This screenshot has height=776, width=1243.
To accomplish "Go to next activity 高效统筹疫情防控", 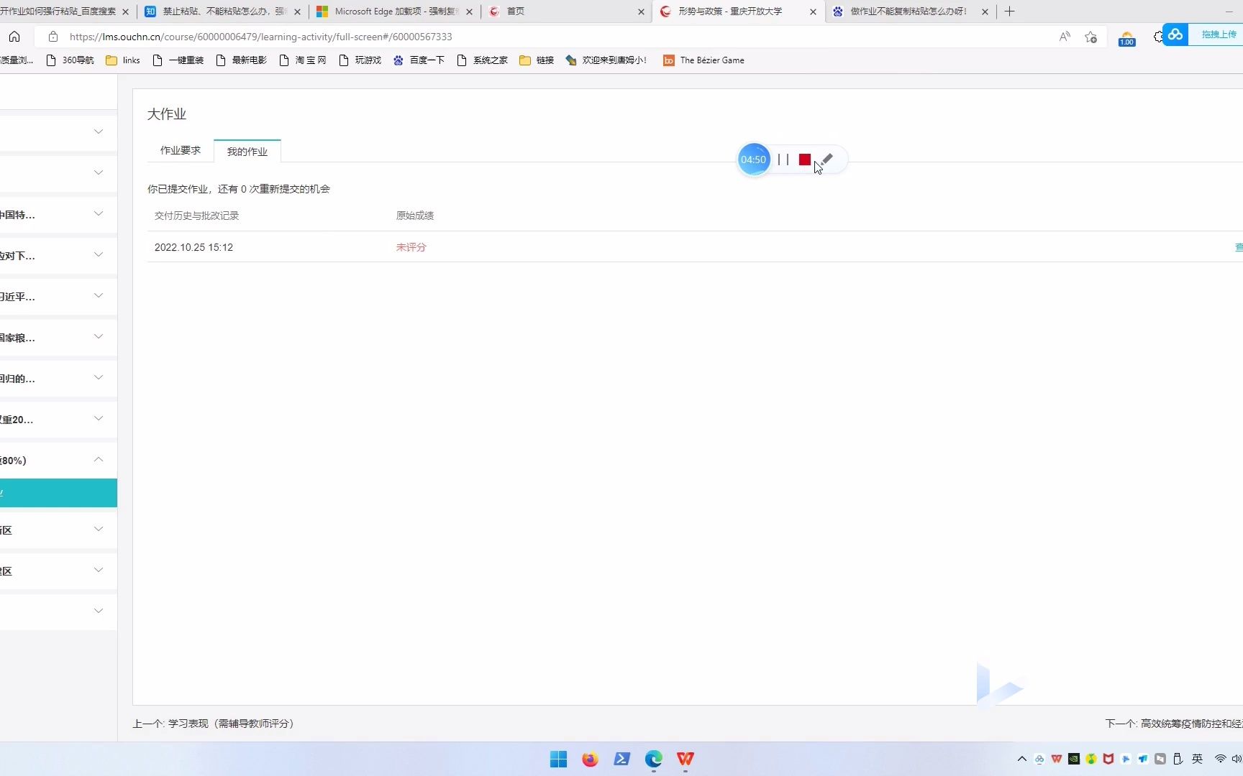I will (x=1174, y=724).
